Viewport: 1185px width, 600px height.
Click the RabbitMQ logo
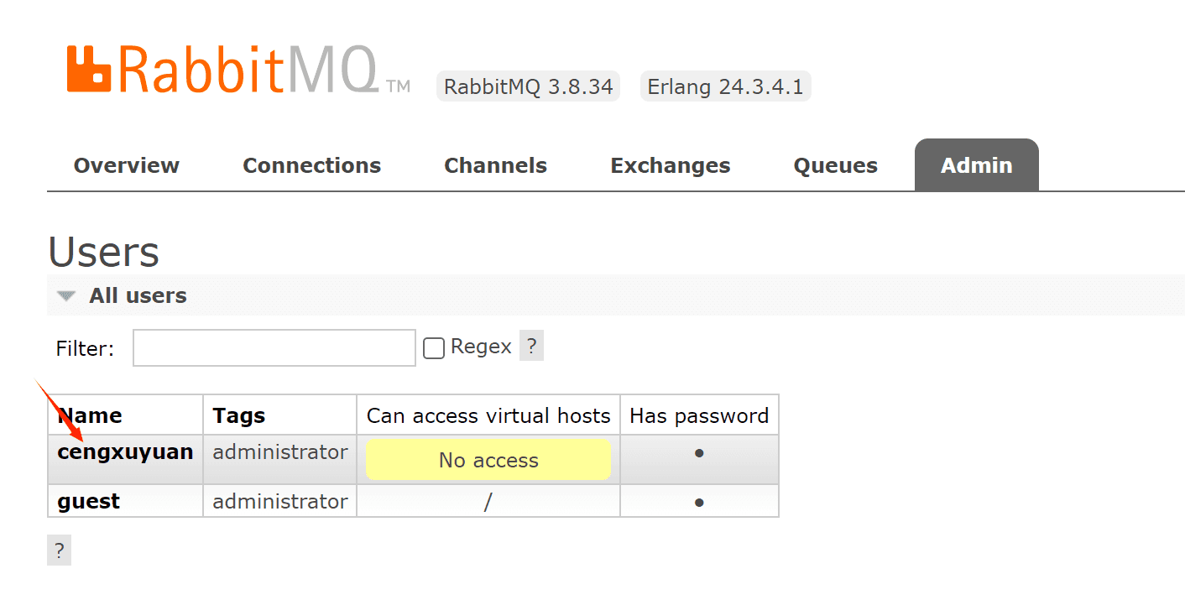(238, 69)
